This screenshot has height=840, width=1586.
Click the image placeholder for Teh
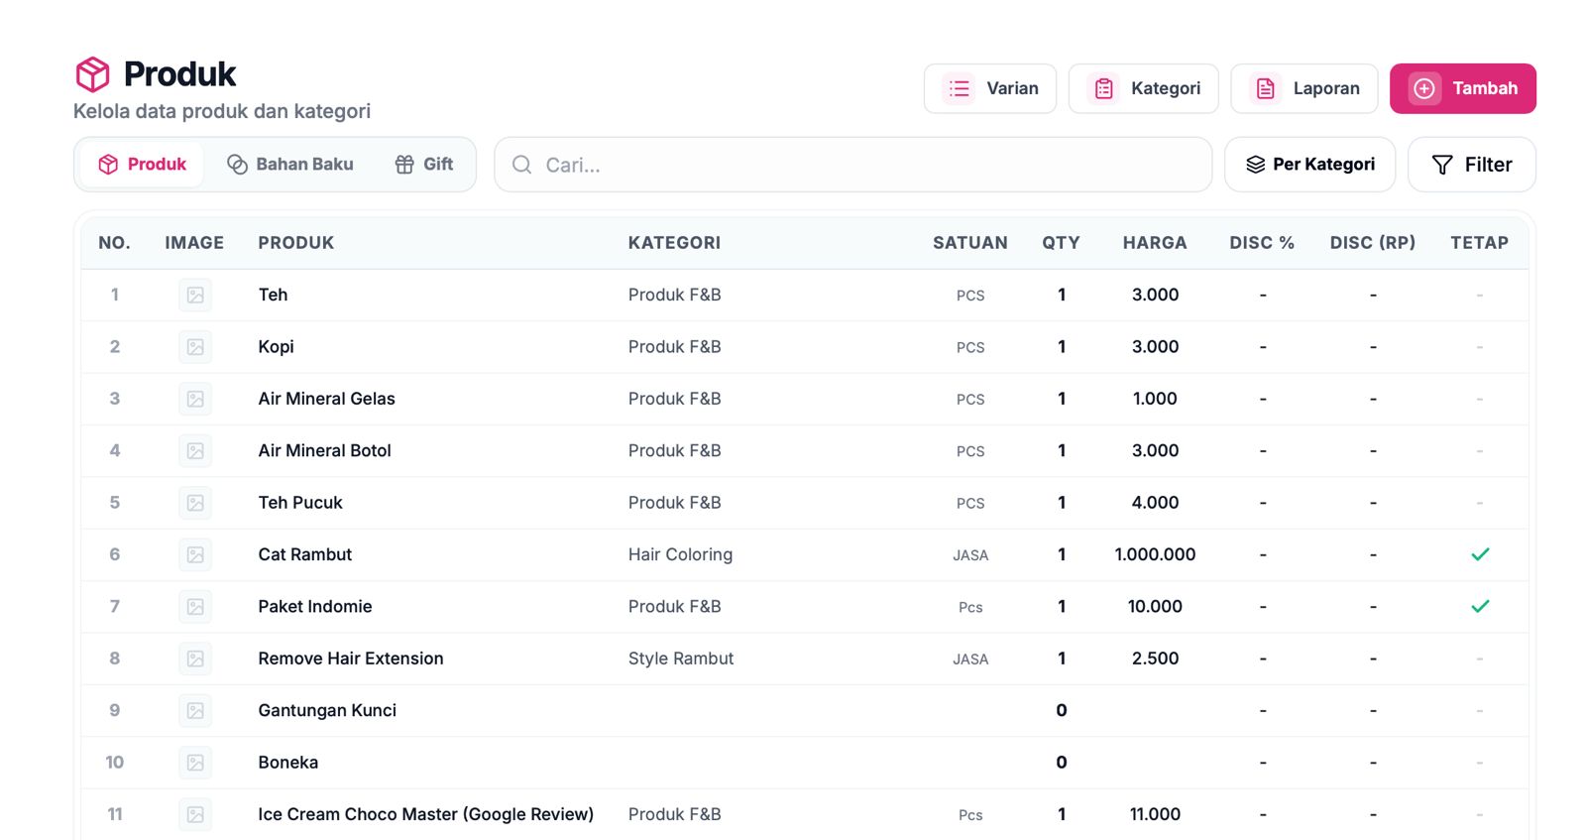click(195, 295)
